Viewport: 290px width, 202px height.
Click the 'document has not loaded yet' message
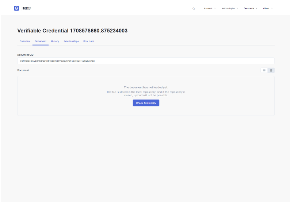pos(146,88)
